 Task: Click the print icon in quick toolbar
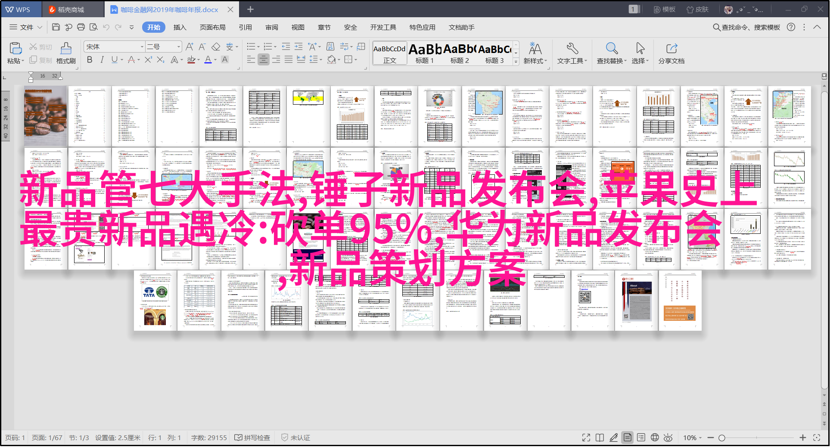pyautogui.click(x=81, y=27)
